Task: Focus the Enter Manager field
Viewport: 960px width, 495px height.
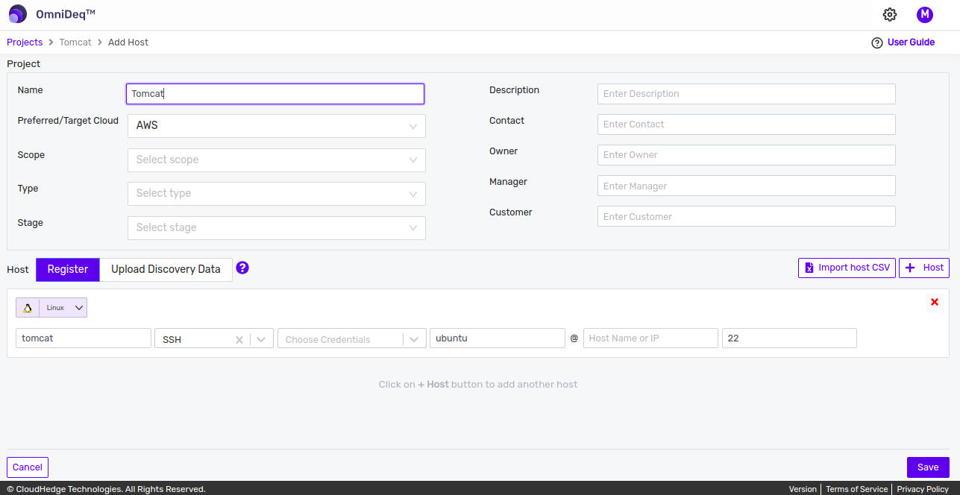Action: click(x=747, y=186)
